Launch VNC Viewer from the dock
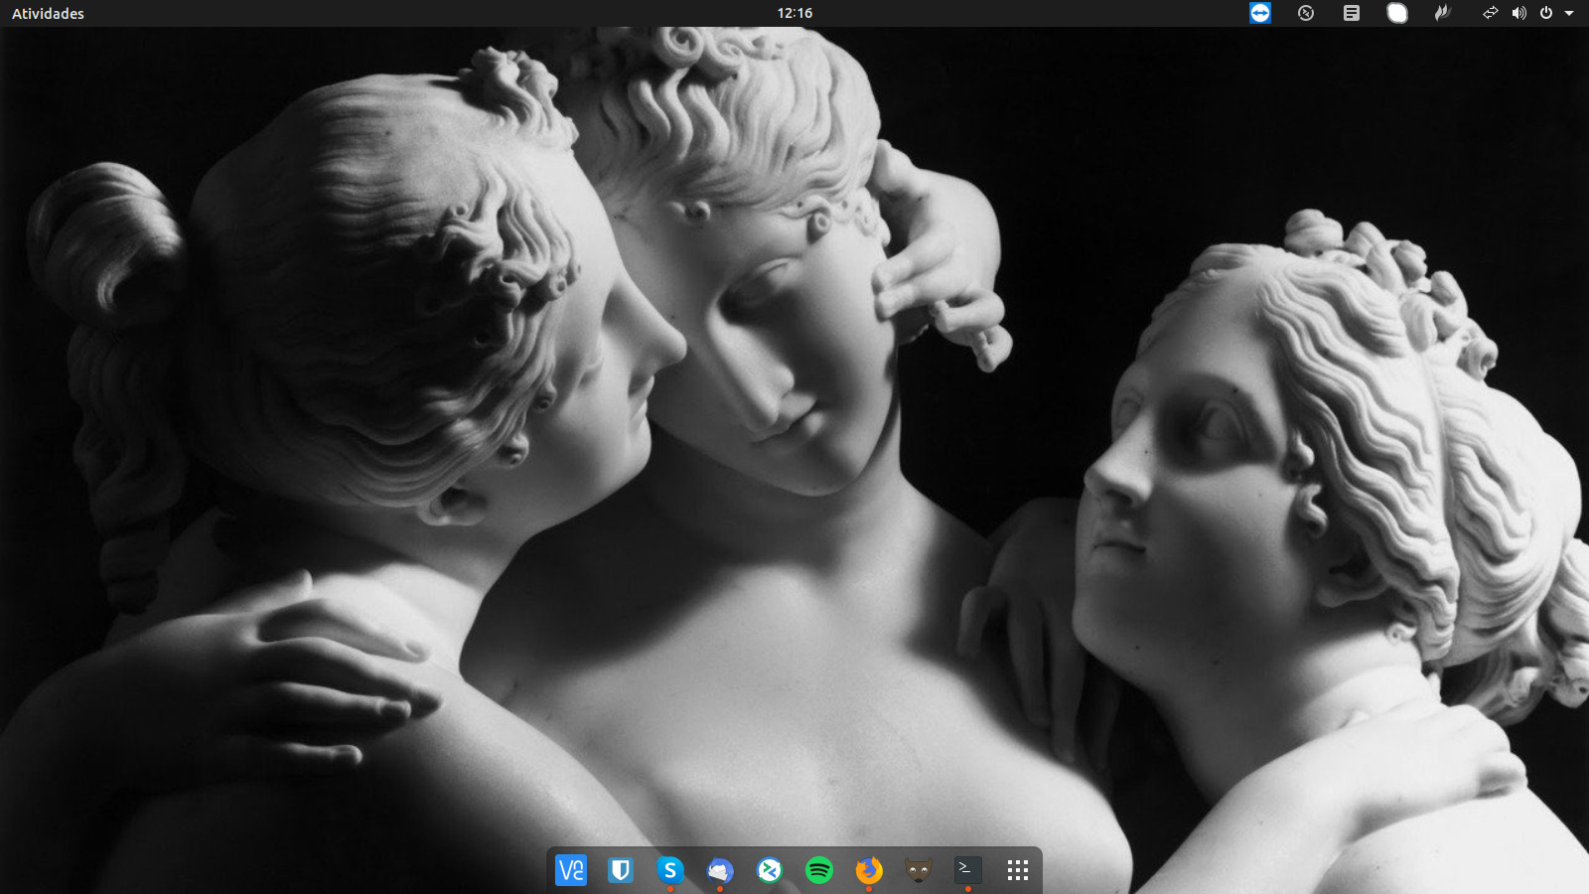The height and width of the screenshot is (894, 1589). tap(571, 870)
